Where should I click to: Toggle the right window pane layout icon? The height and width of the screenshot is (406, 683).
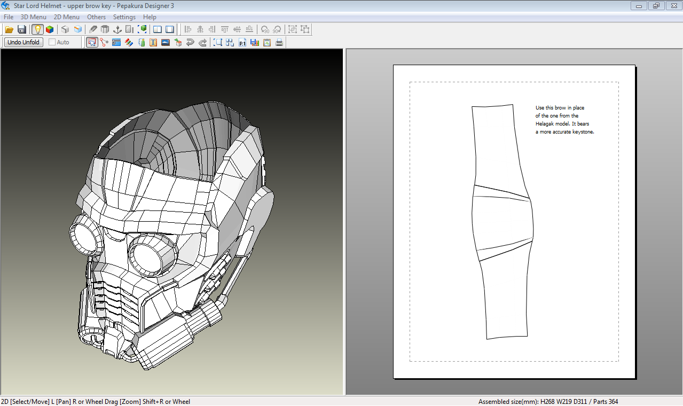point(170,29)
